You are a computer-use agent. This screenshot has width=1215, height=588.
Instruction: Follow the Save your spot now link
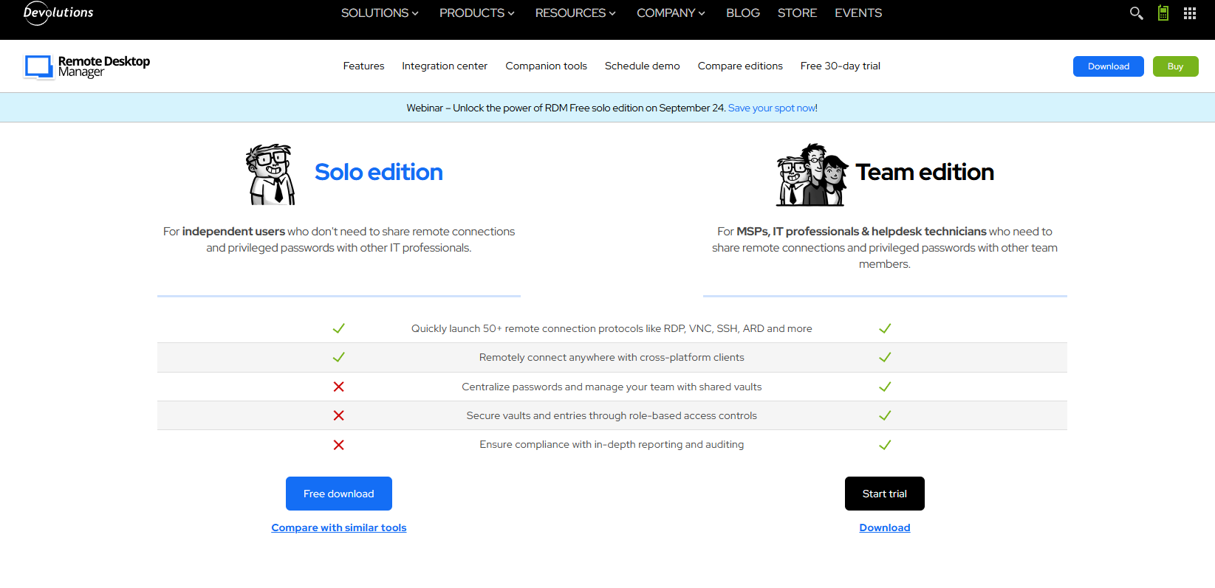(x=772, y=108)
